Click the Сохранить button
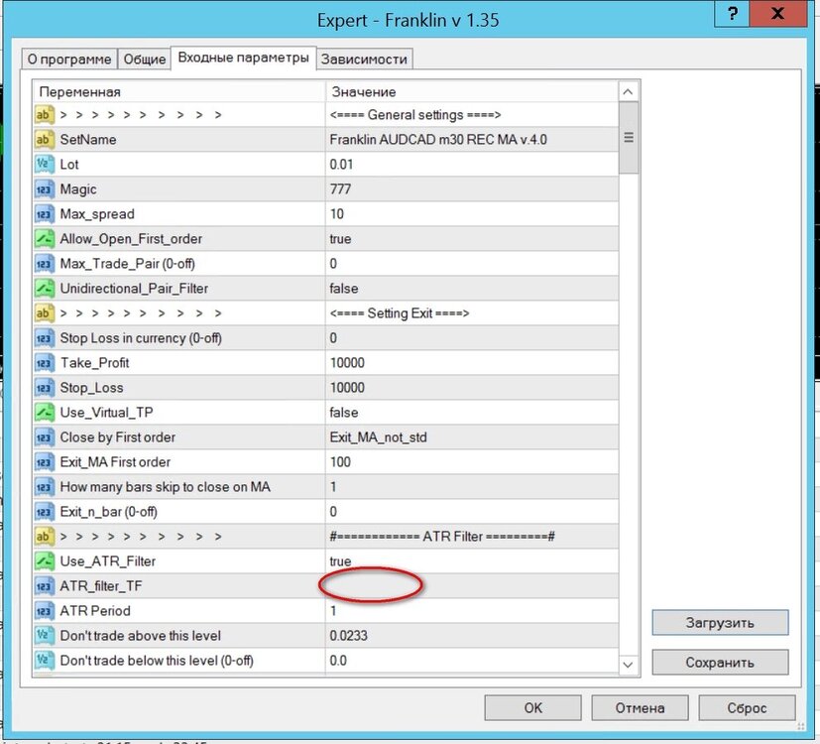The width and height of the screenshot is (820, 744). click(x=720, y=663)
